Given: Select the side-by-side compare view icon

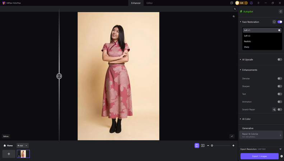Looking at the screenshot, I should [x=203, y=146].
